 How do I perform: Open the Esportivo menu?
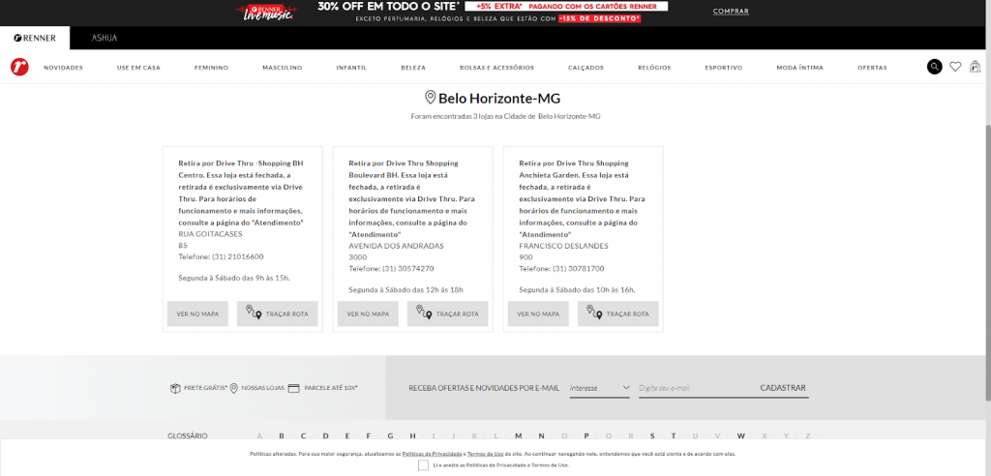tap(724, 68)
